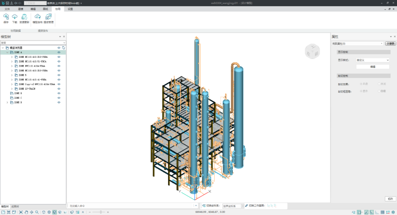Viewport: 397px width, 215px height.
Task: Click the export icon beside the save disk
Action: (x=11, y=3)
